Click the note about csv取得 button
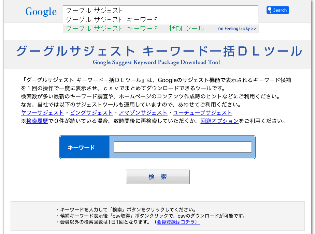 (x=151, y=216)
